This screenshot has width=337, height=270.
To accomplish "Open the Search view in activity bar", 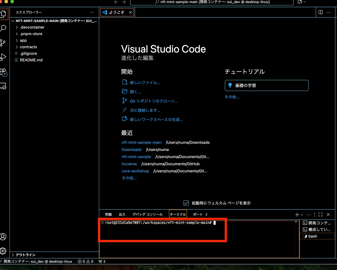I will 3,28.
